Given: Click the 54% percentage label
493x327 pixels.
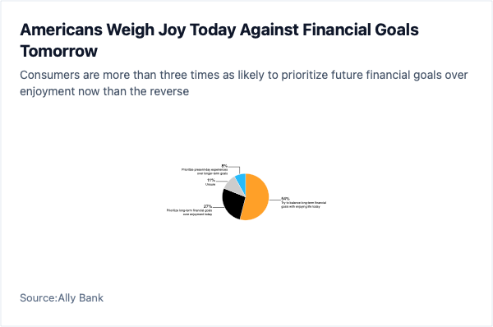Looking at the screenshot, I should [x=285, y=199].
